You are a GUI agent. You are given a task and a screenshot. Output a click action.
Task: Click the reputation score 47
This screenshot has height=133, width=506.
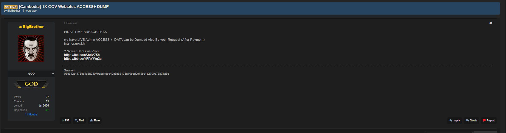coord(47,110)
